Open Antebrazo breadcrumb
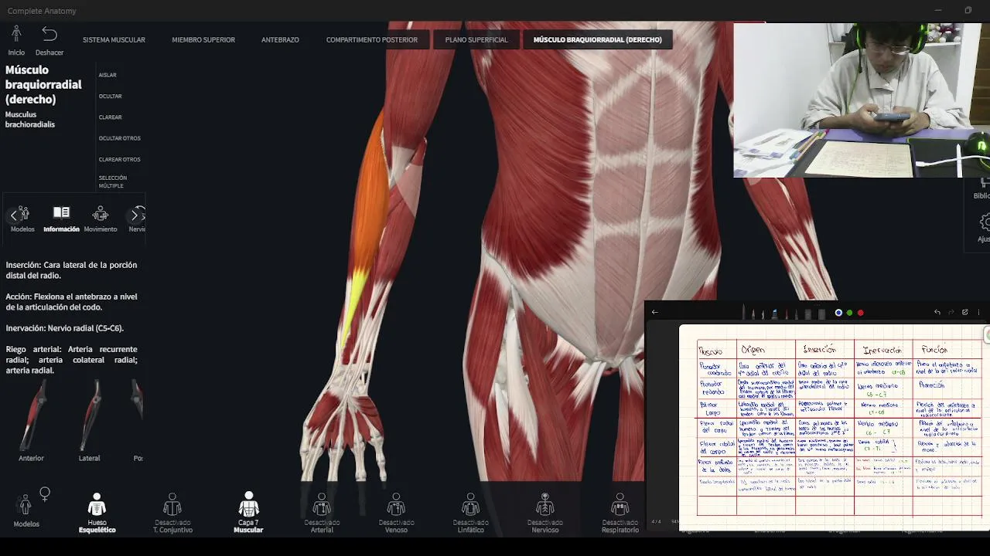This screenshot has width=990, height=556. (x=280, y=39)
